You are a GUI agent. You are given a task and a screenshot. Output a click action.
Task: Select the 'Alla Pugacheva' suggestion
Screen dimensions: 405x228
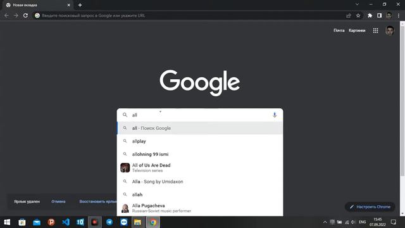point(200,208)
